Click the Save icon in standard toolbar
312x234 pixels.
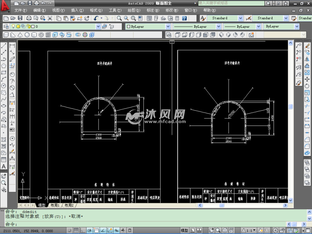pyautogui.click(x=20, y=18)
